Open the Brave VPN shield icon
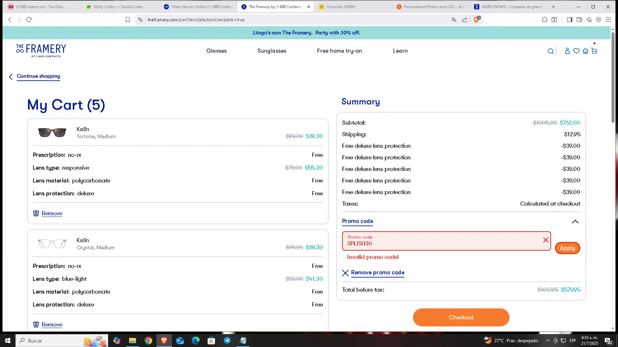The image size is (618, 347). click(599, 20)
